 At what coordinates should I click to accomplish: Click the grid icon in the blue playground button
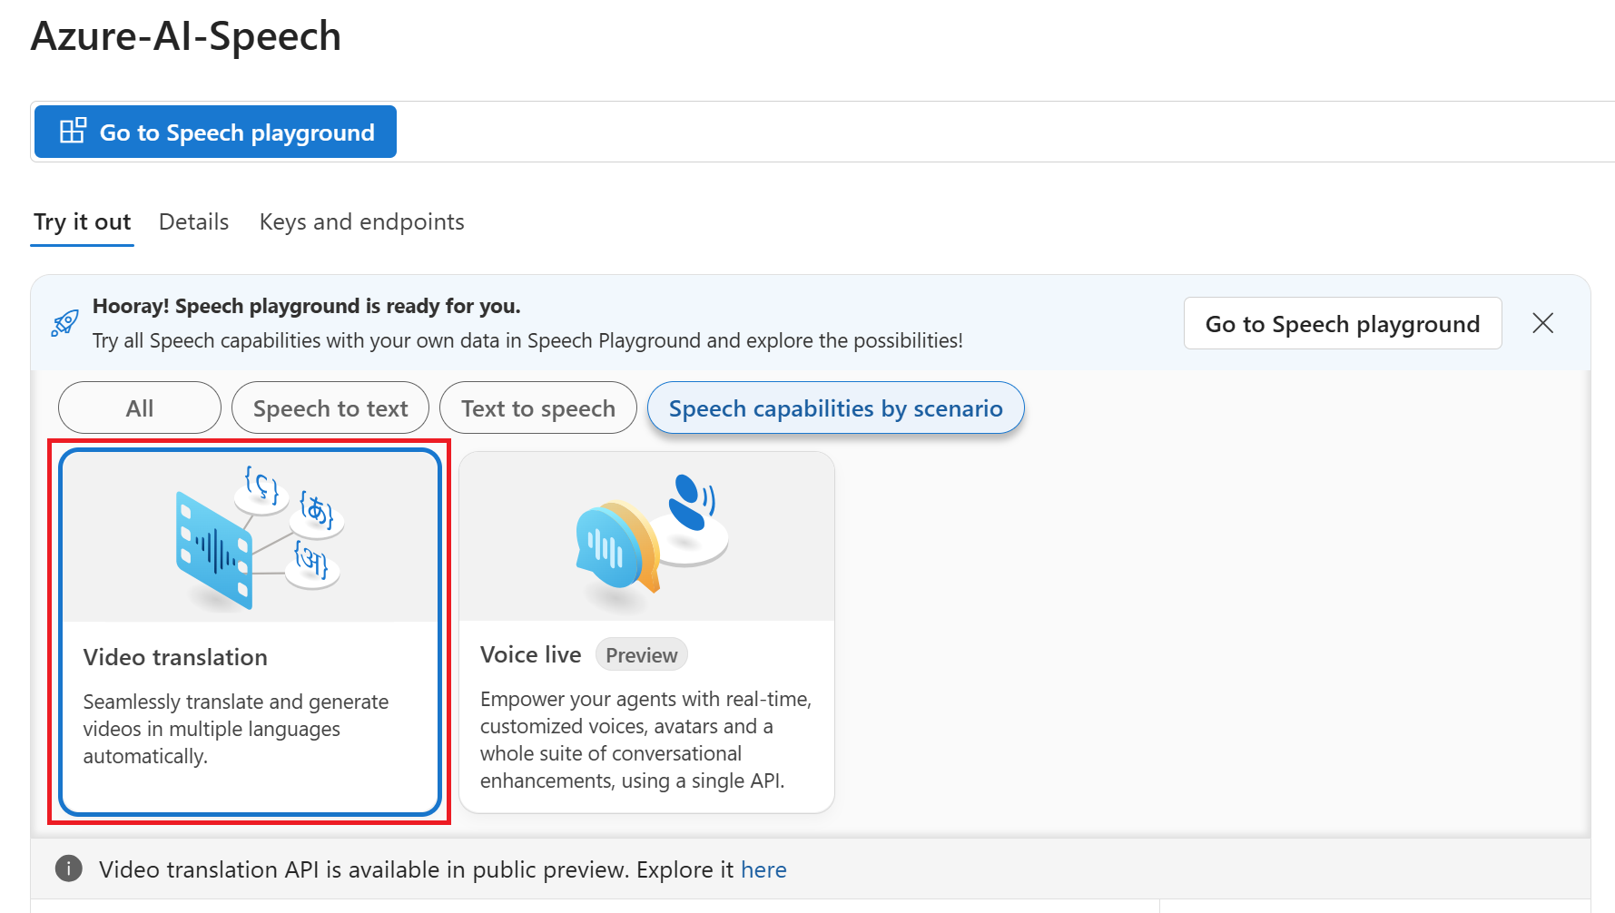coord(73,132)
